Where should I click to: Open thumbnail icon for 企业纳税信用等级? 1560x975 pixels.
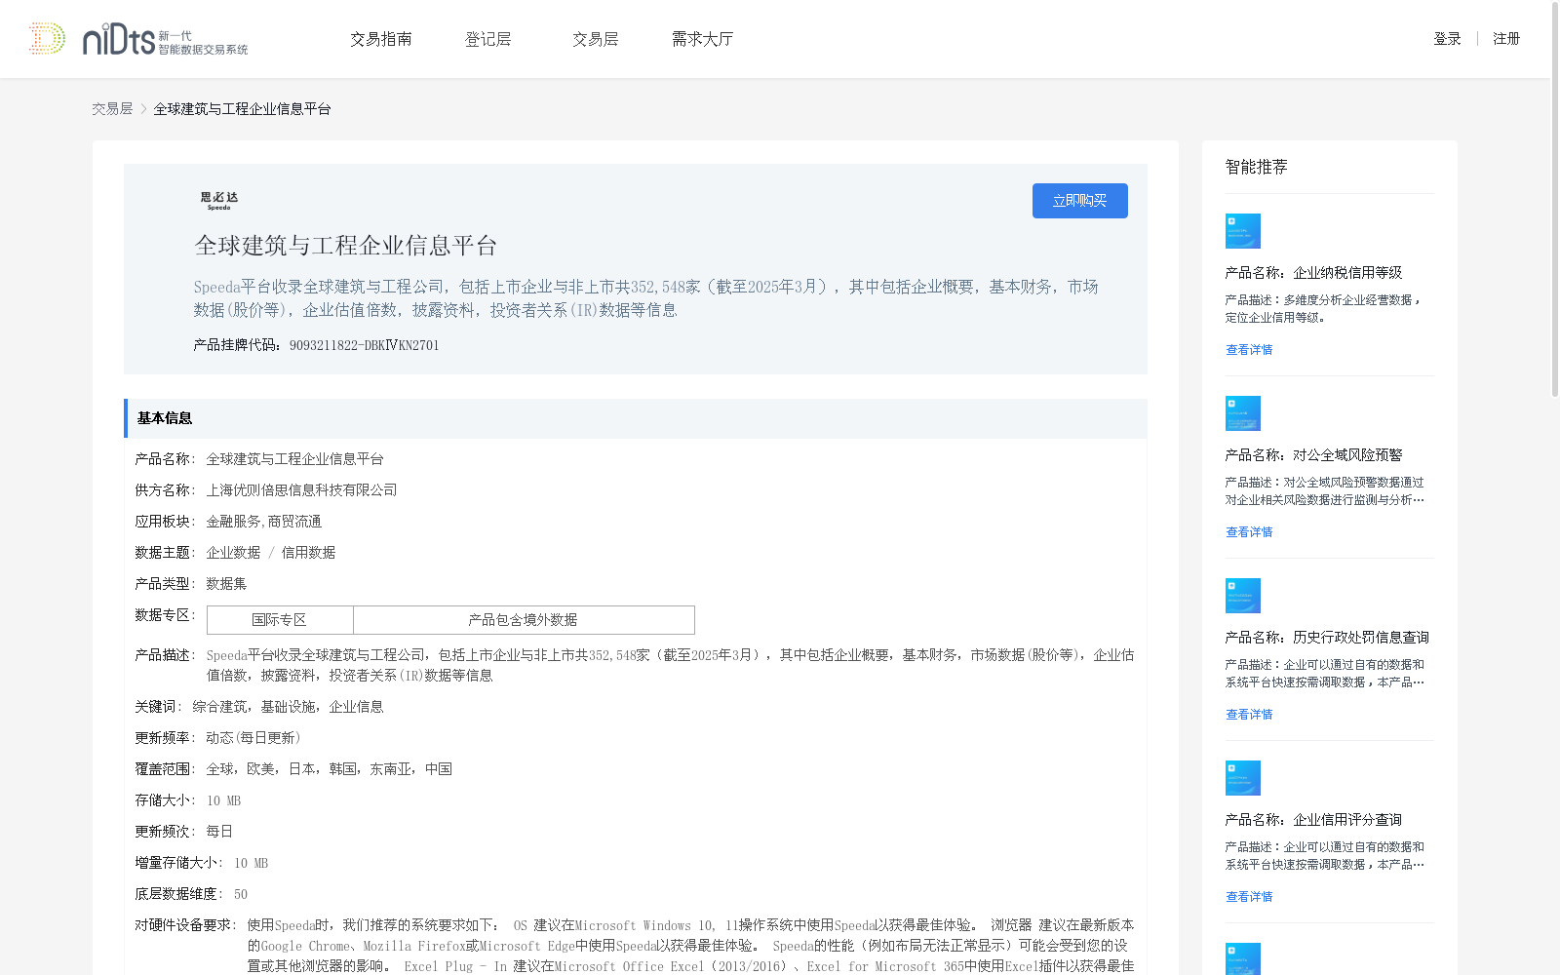[x=1242, y=231]
